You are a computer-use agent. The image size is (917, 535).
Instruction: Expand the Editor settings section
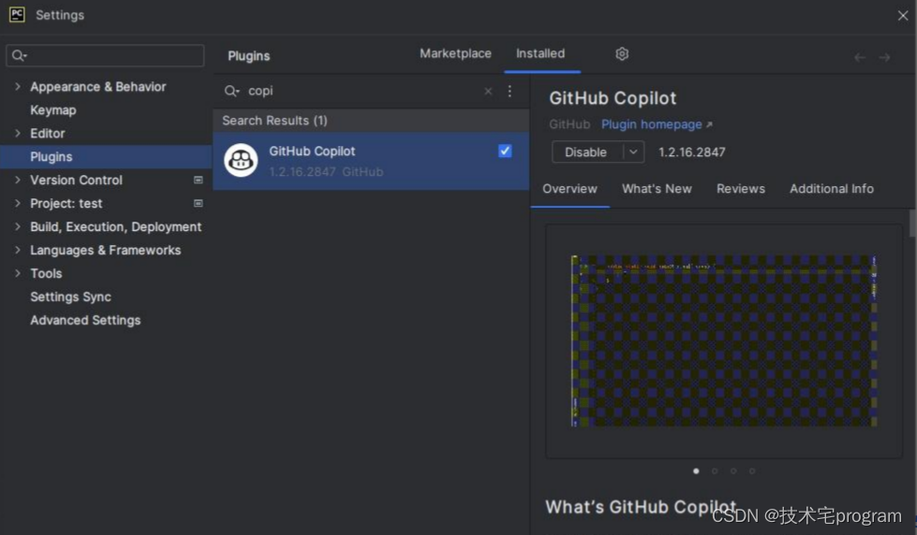18,133
